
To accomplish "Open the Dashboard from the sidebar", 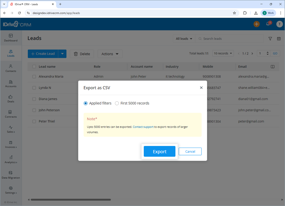I will (10, 38).
